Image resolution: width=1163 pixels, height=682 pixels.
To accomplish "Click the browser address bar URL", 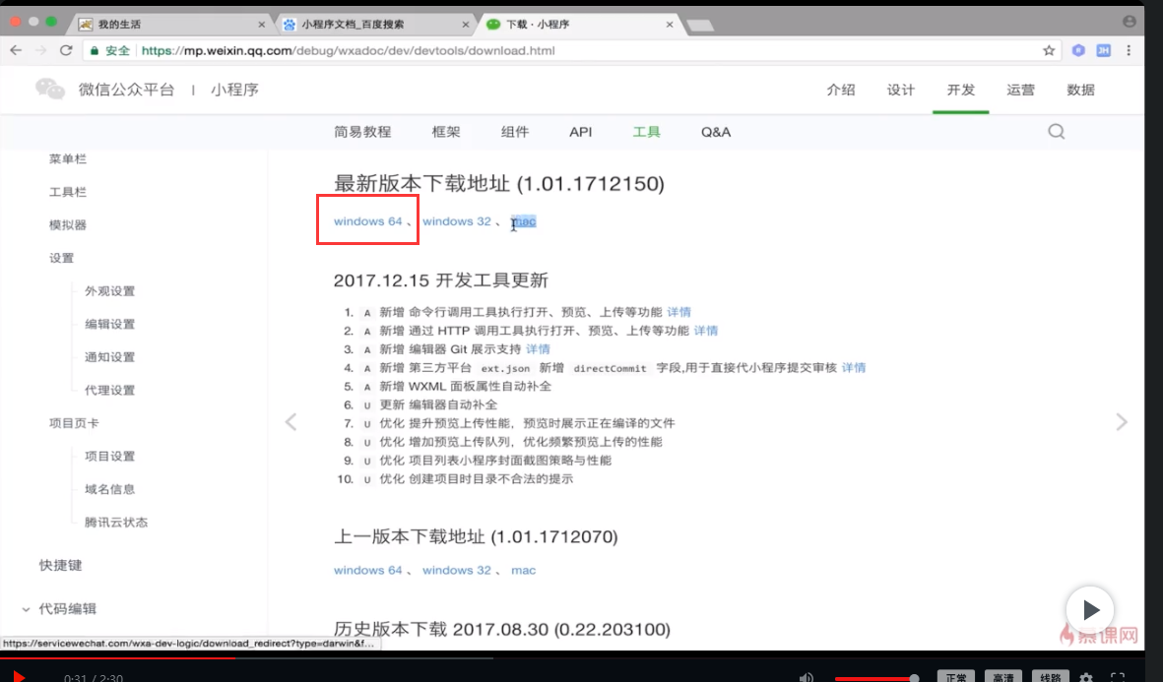I will click(x=348, y=50).
